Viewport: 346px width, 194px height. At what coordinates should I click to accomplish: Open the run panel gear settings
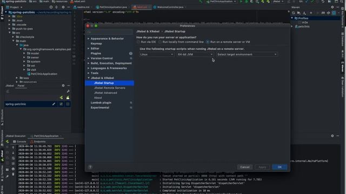click(x=332, y=136)
